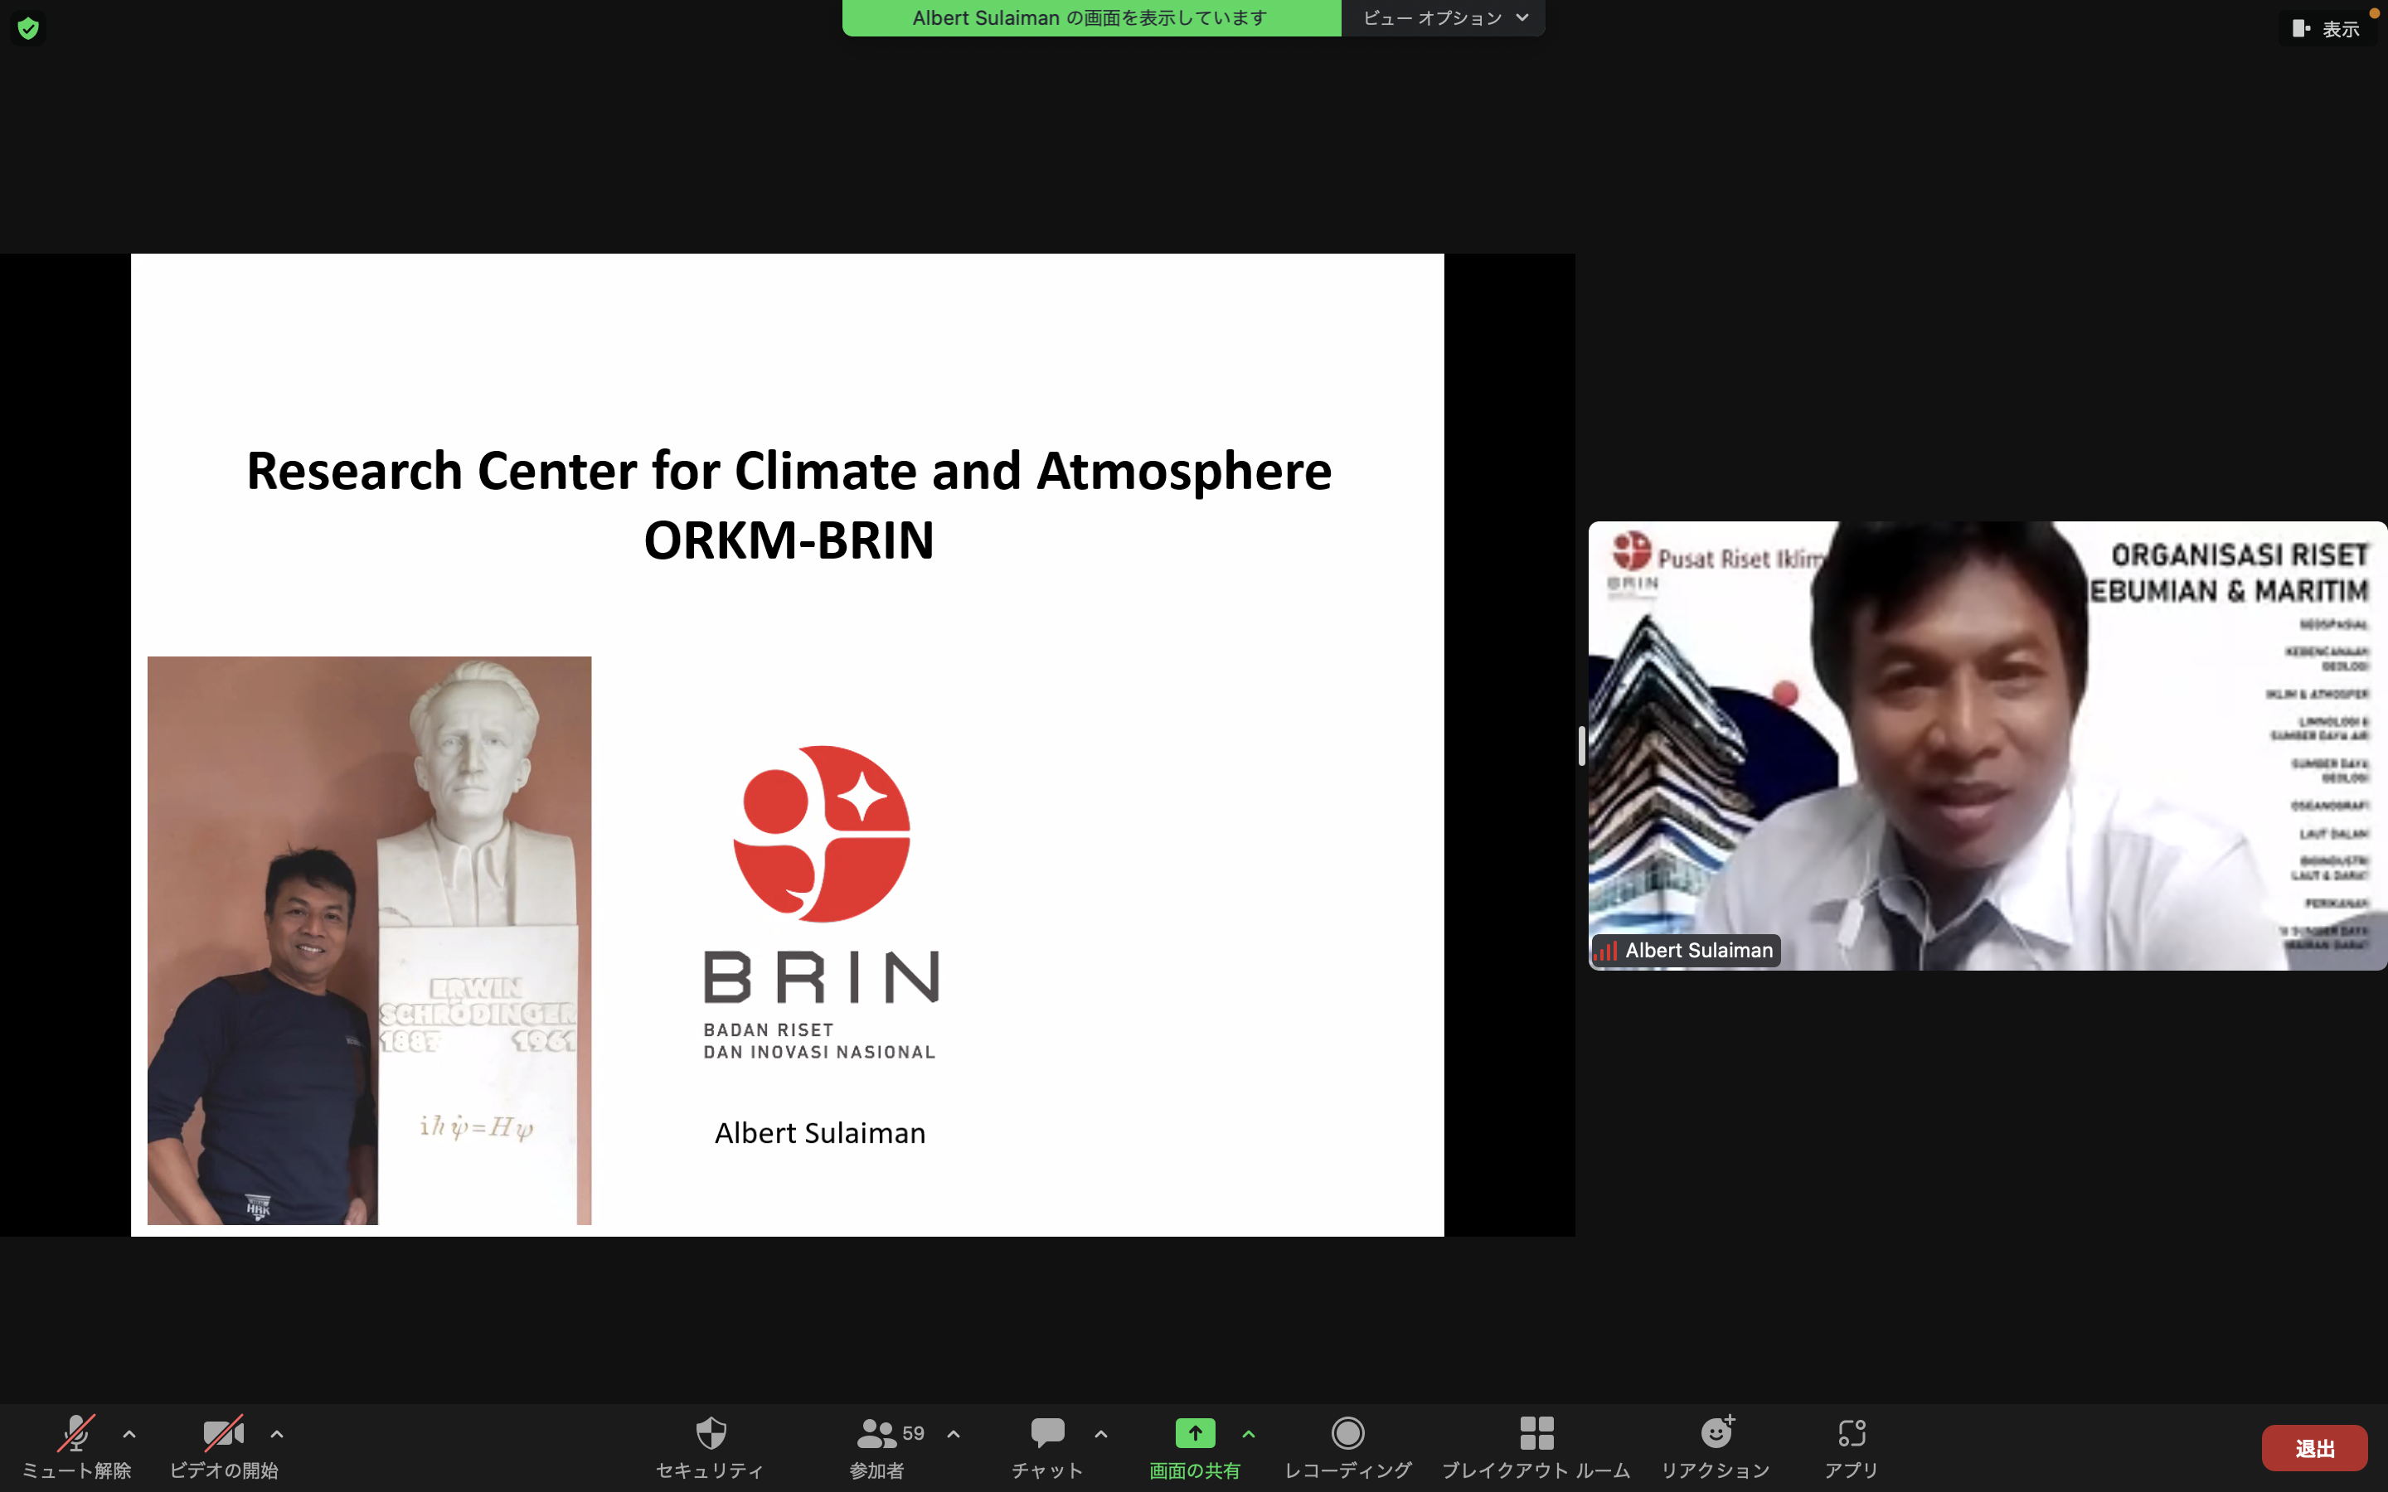Expand participants options chevron
The image size is (2388, 1492).
(954, 1434)
